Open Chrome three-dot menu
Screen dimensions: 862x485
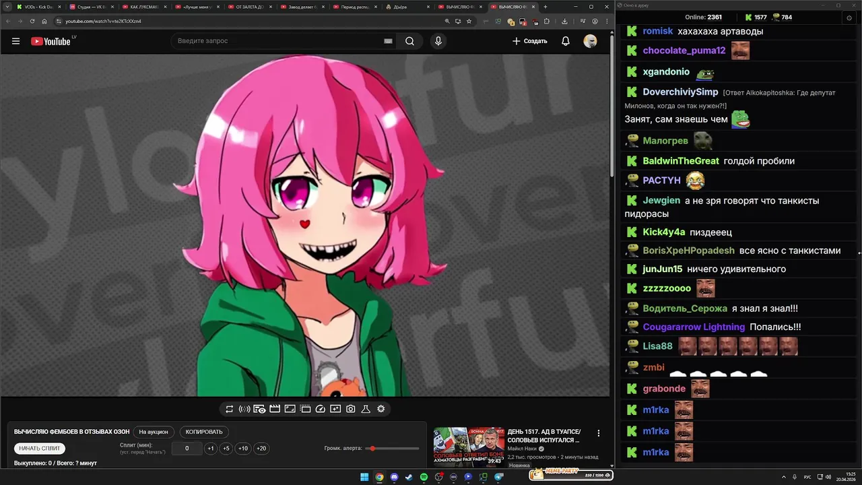point(605,21)
